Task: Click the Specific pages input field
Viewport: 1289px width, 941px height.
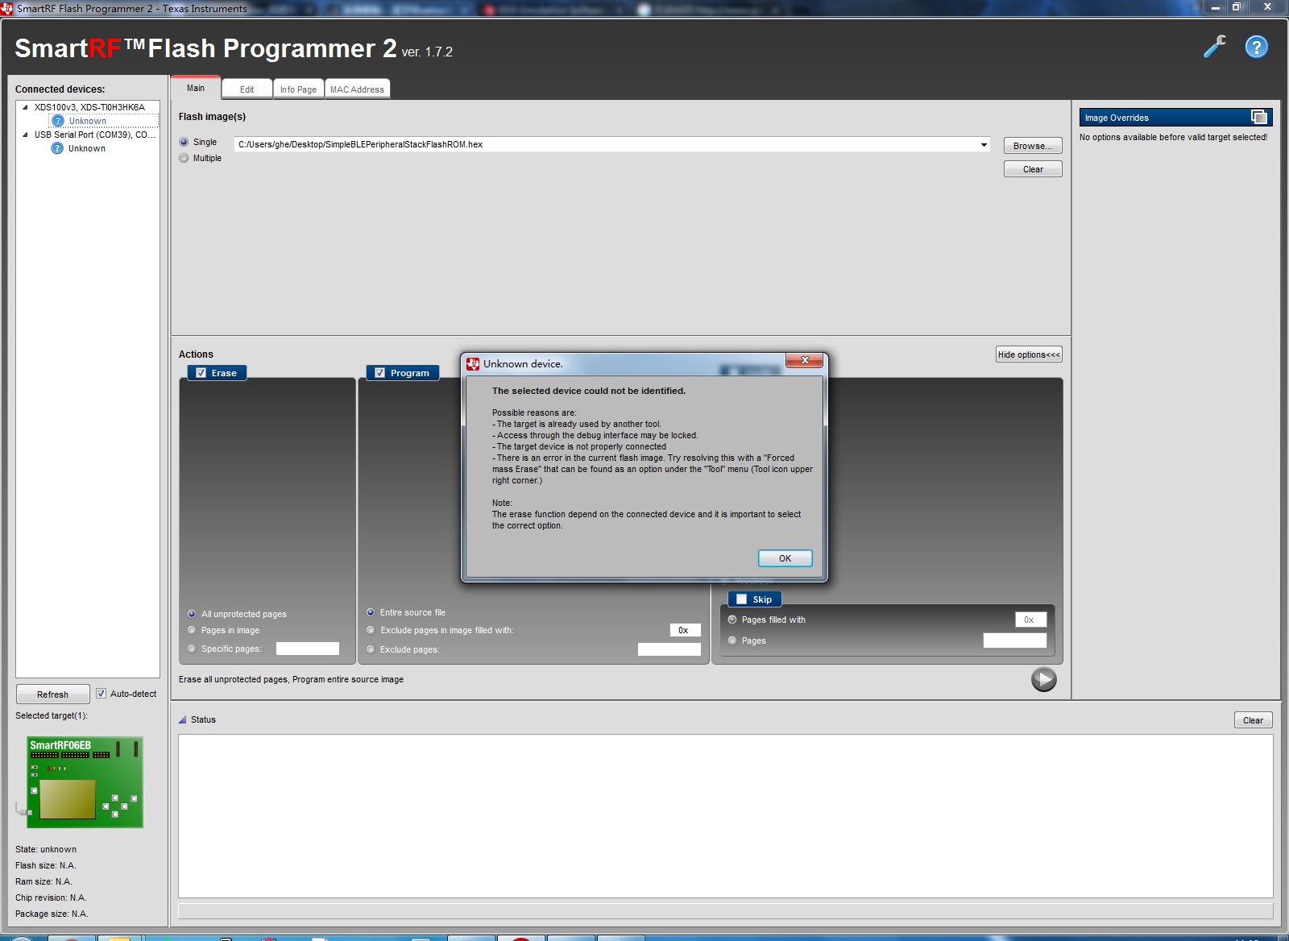Action: click(x=308, y=649)
